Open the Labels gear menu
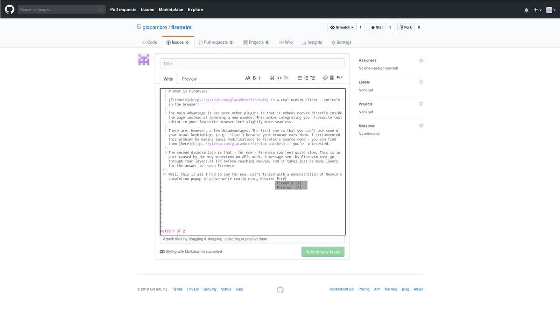Image resolution: width=560 pixels, height=315 pixels. (x=421, y=82)
